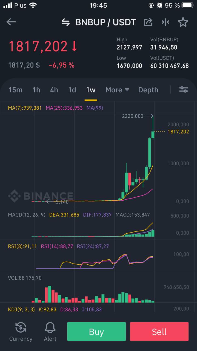This screenshot has height=351, width=197.
Task: Switch to the 1h timeframe
Action: [x=36, y=90]
